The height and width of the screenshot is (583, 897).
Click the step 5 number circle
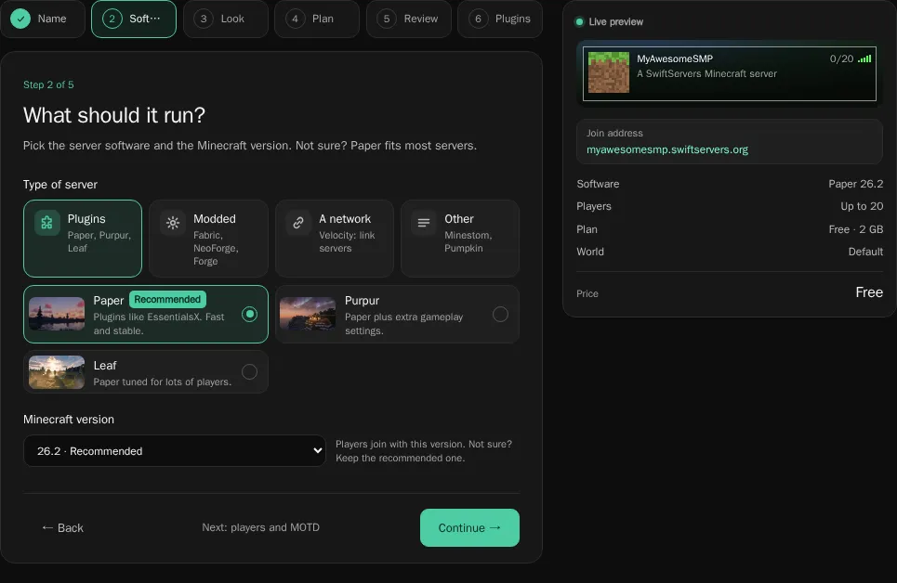[387, 19]
